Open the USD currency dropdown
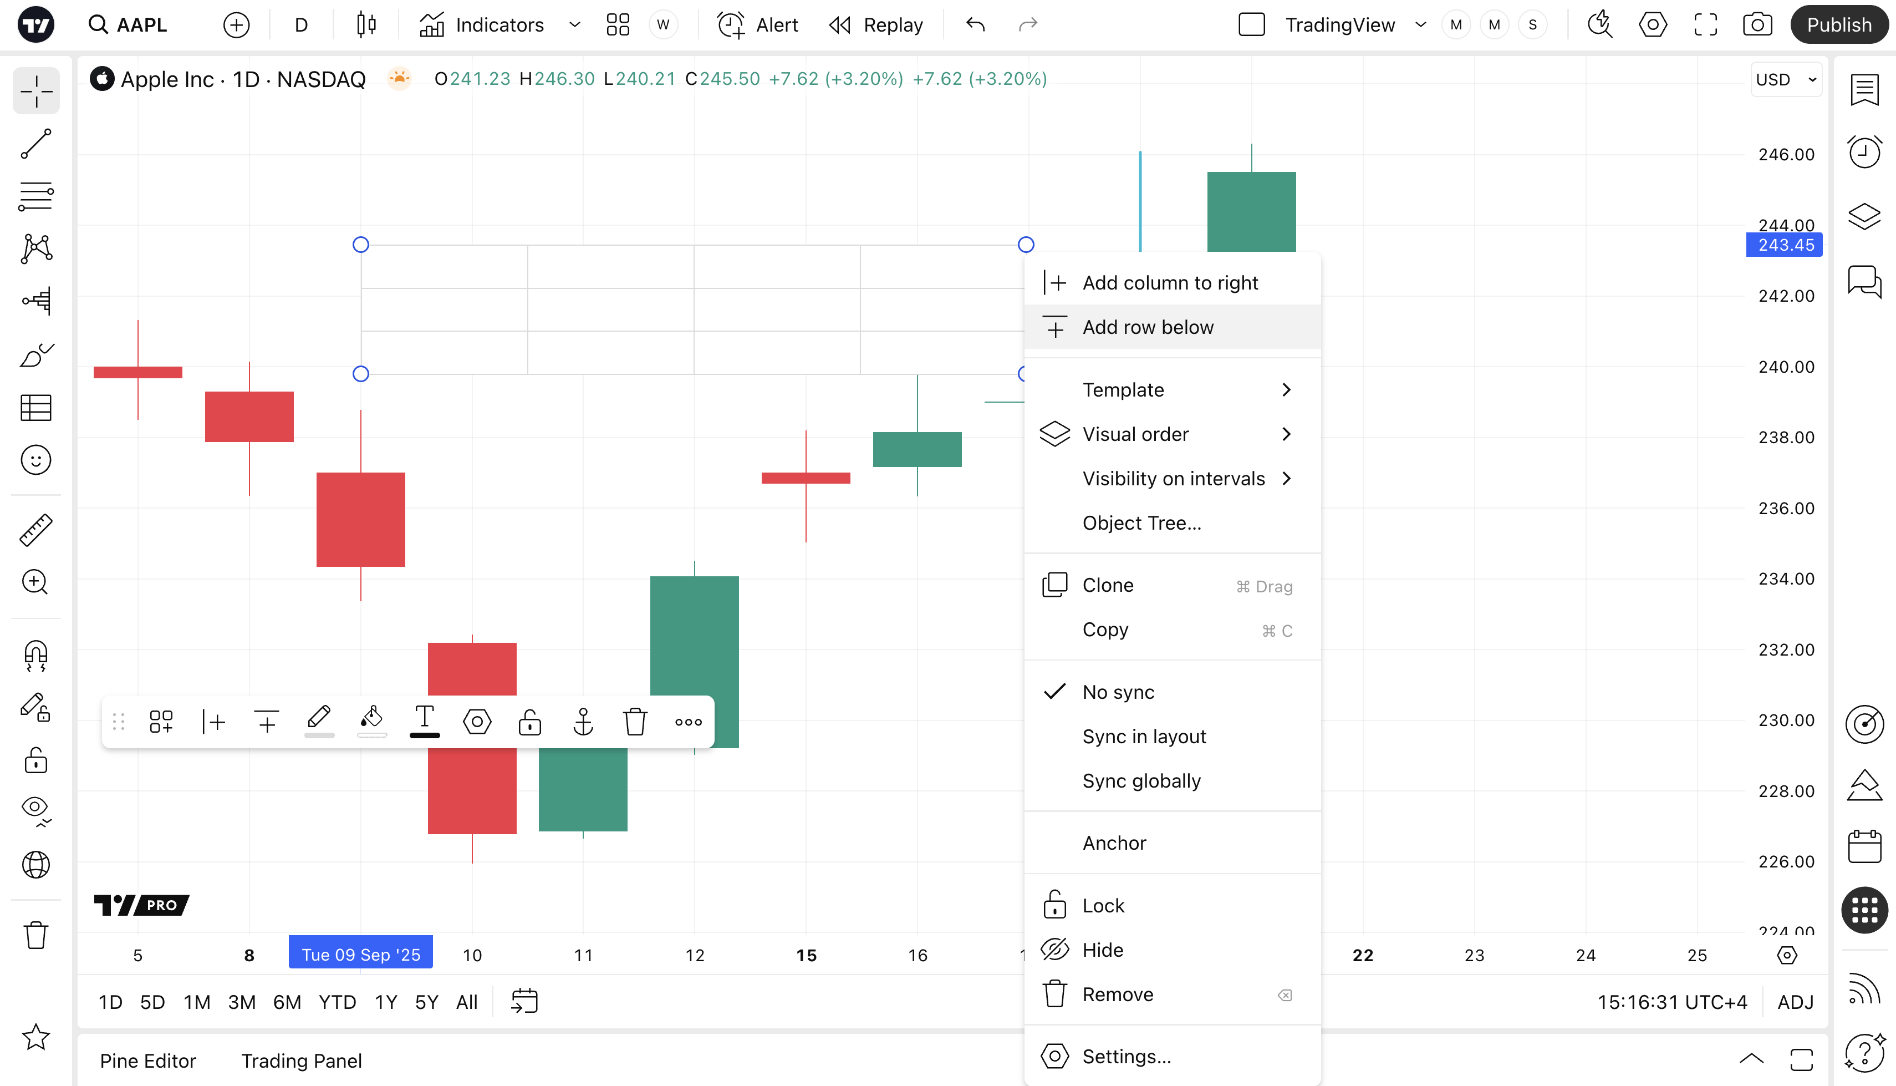This screenshot has width=1896, height=1086. click(1786, 80)
